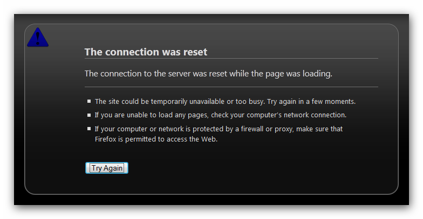Click the word "reset" in the bold title
Viewport: 423px width, 219px height.
click(195, 52)
